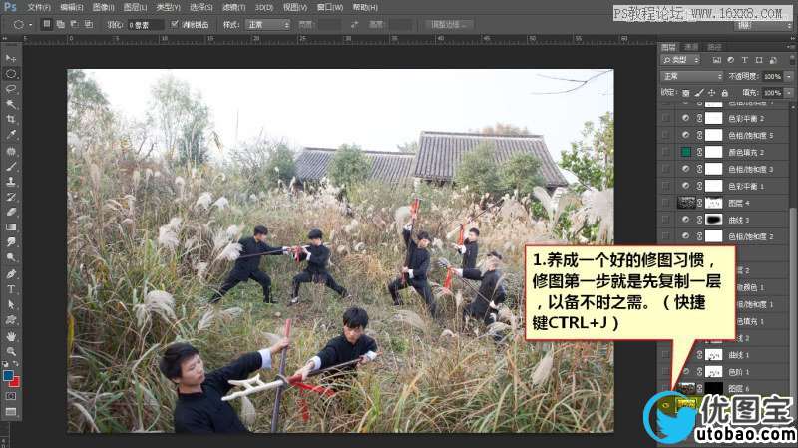Screen dimensions: 798x448
Task: Open the 样式 style dropdown
Action: [x=267, y=24]
